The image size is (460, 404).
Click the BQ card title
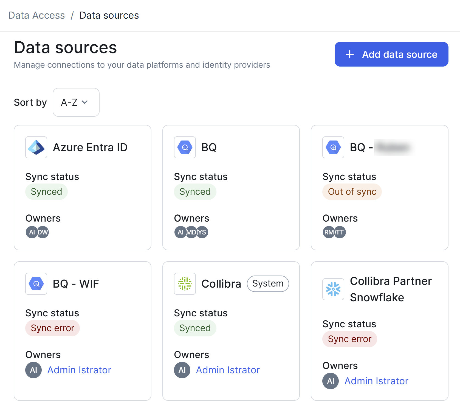coord(209,147)
